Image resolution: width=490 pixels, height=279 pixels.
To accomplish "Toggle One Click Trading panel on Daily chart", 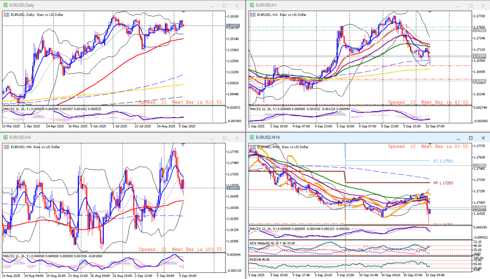I will (6, 15).
